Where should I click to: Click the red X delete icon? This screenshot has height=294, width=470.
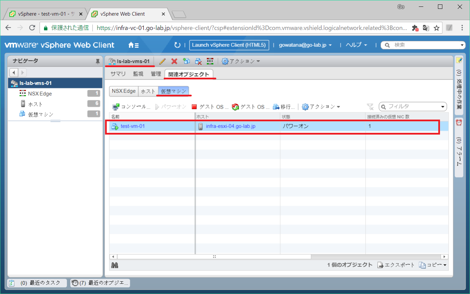click(x=174, y=61)
